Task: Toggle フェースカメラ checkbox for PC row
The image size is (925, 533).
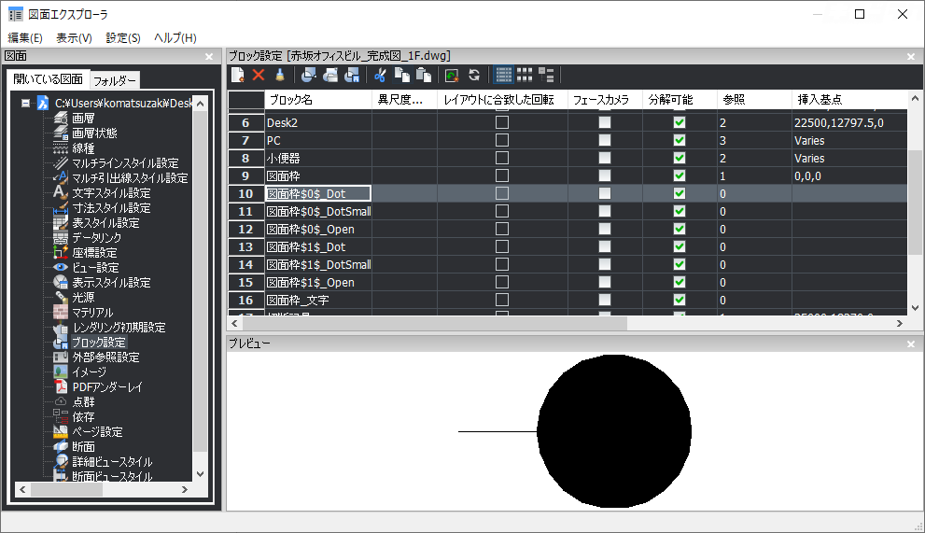Action: [x=605, y=140]
